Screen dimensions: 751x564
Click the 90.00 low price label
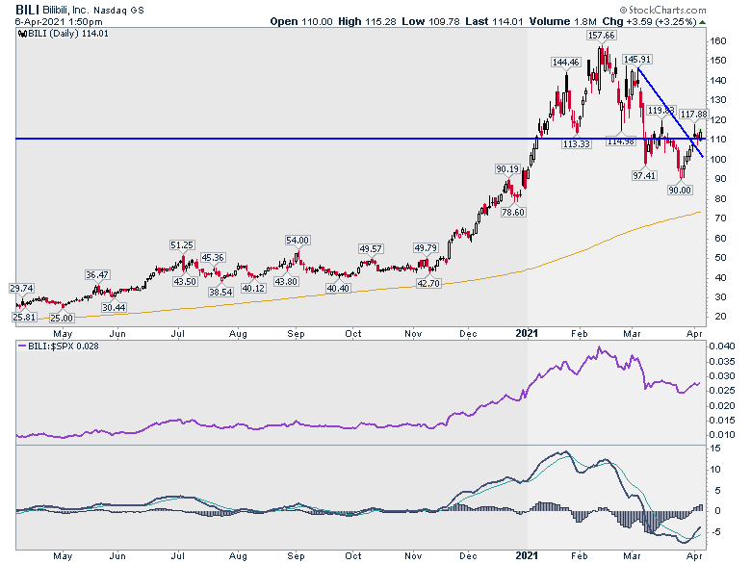pyautogui.click(x=680, y=190)
